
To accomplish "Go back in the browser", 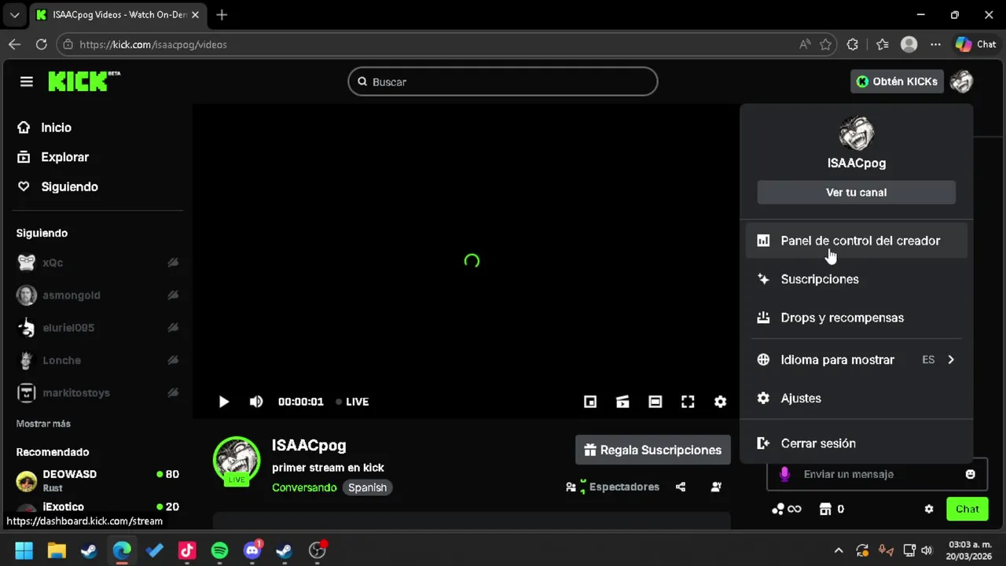I will click(x=14, y=45).
